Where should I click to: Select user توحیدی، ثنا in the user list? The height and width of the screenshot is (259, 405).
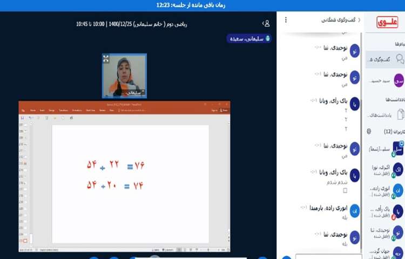point(386,233)
